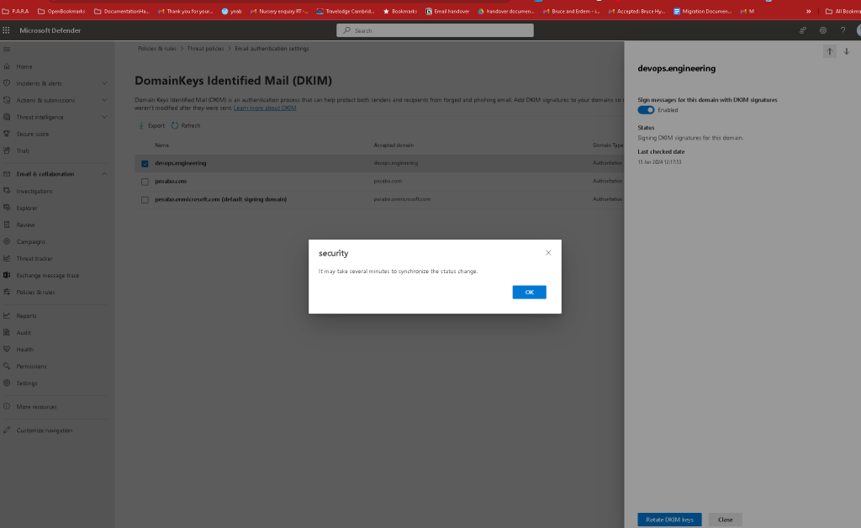Open Trials gift icon

point(7,150)
